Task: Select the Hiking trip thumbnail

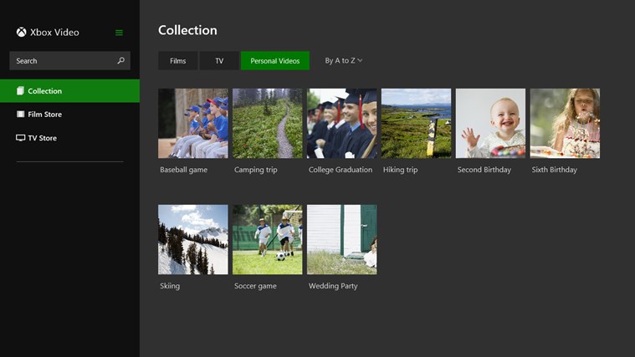Action: click(x=416, y=124)
